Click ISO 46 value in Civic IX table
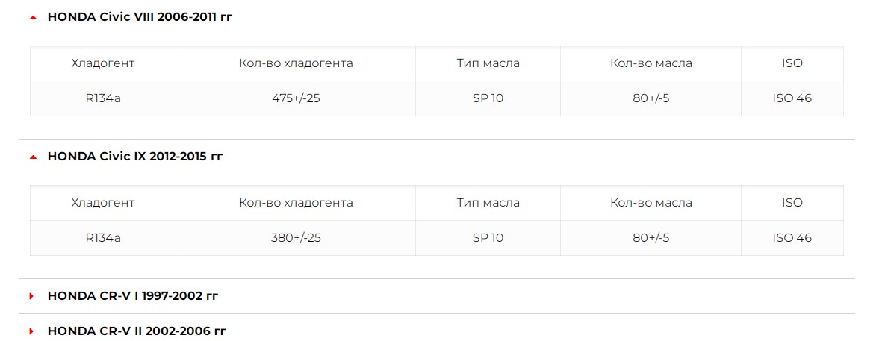Screen dimensions: 891x341 [x=792, y=238]
